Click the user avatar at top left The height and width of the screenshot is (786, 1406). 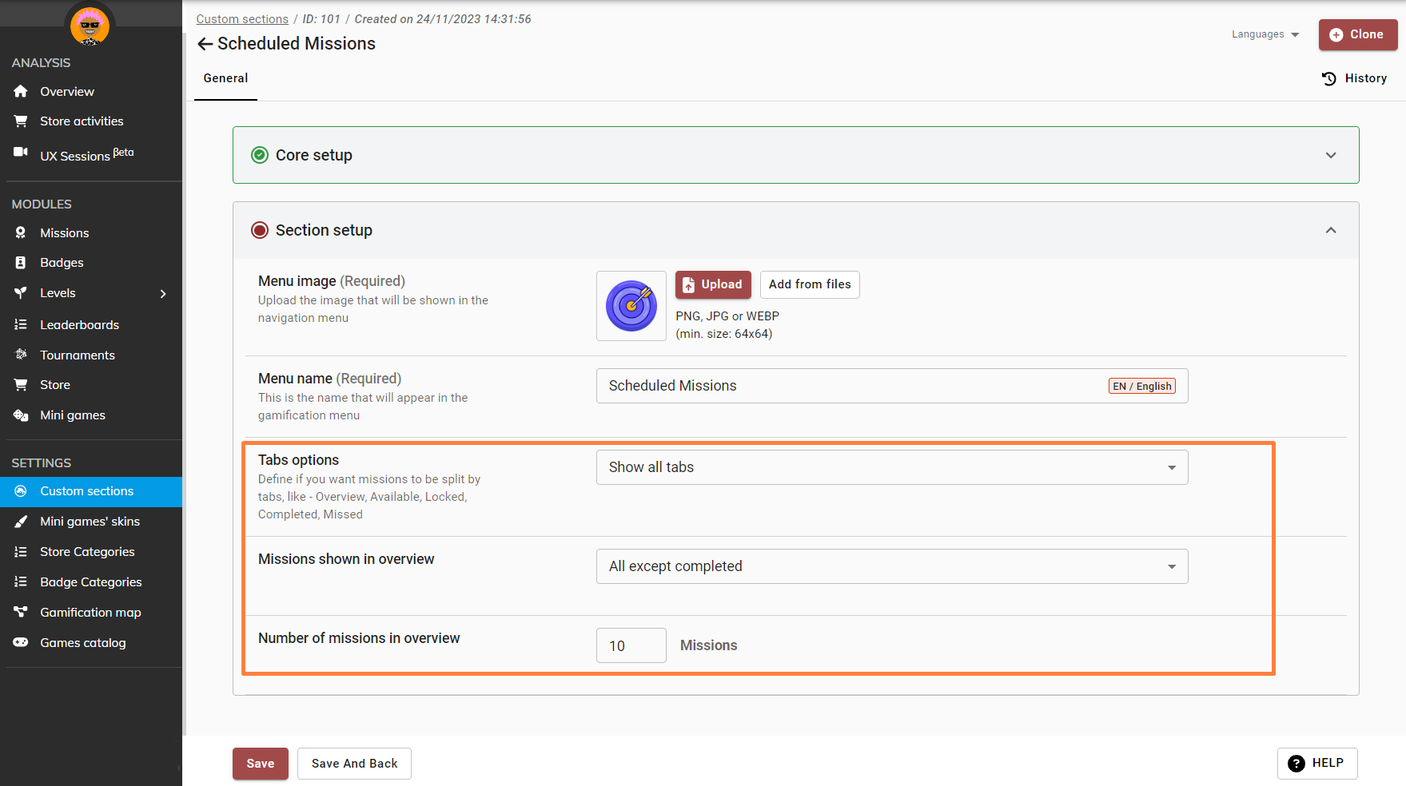[90, 24]
